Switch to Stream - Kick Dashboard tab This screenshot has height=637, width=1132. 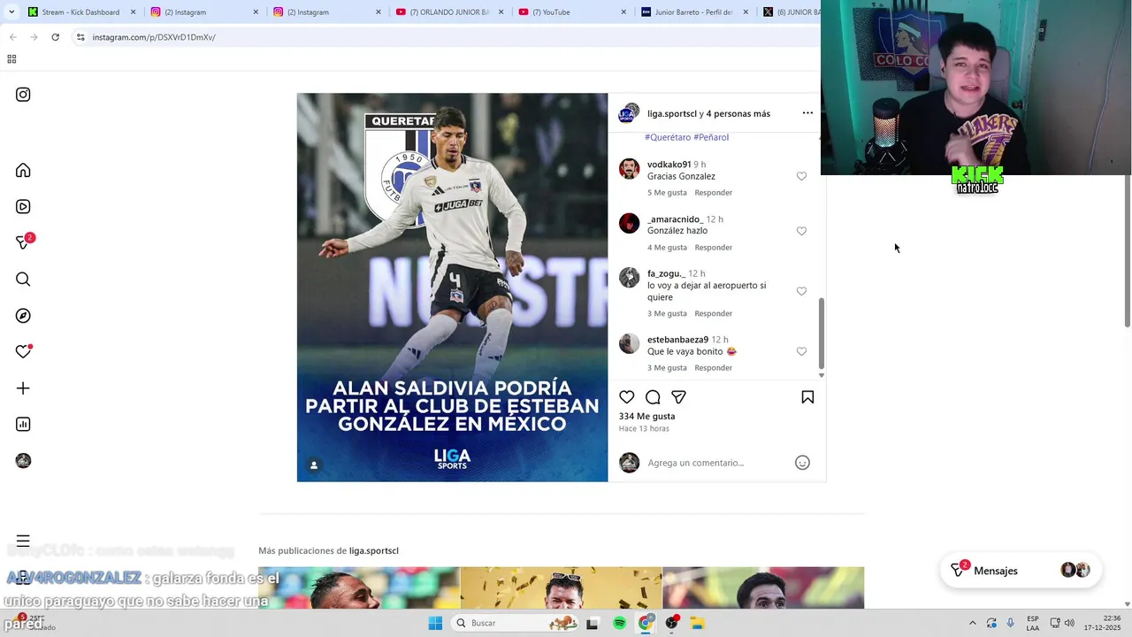[81, 12]
